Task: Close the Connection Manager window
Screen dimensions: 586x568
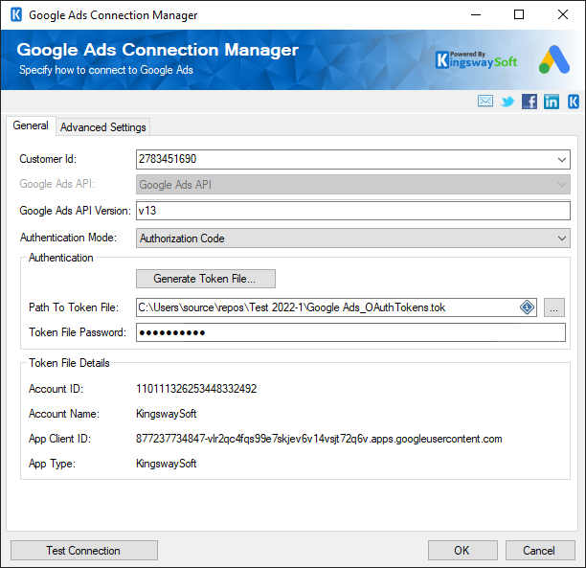Action: coord(563,15)
